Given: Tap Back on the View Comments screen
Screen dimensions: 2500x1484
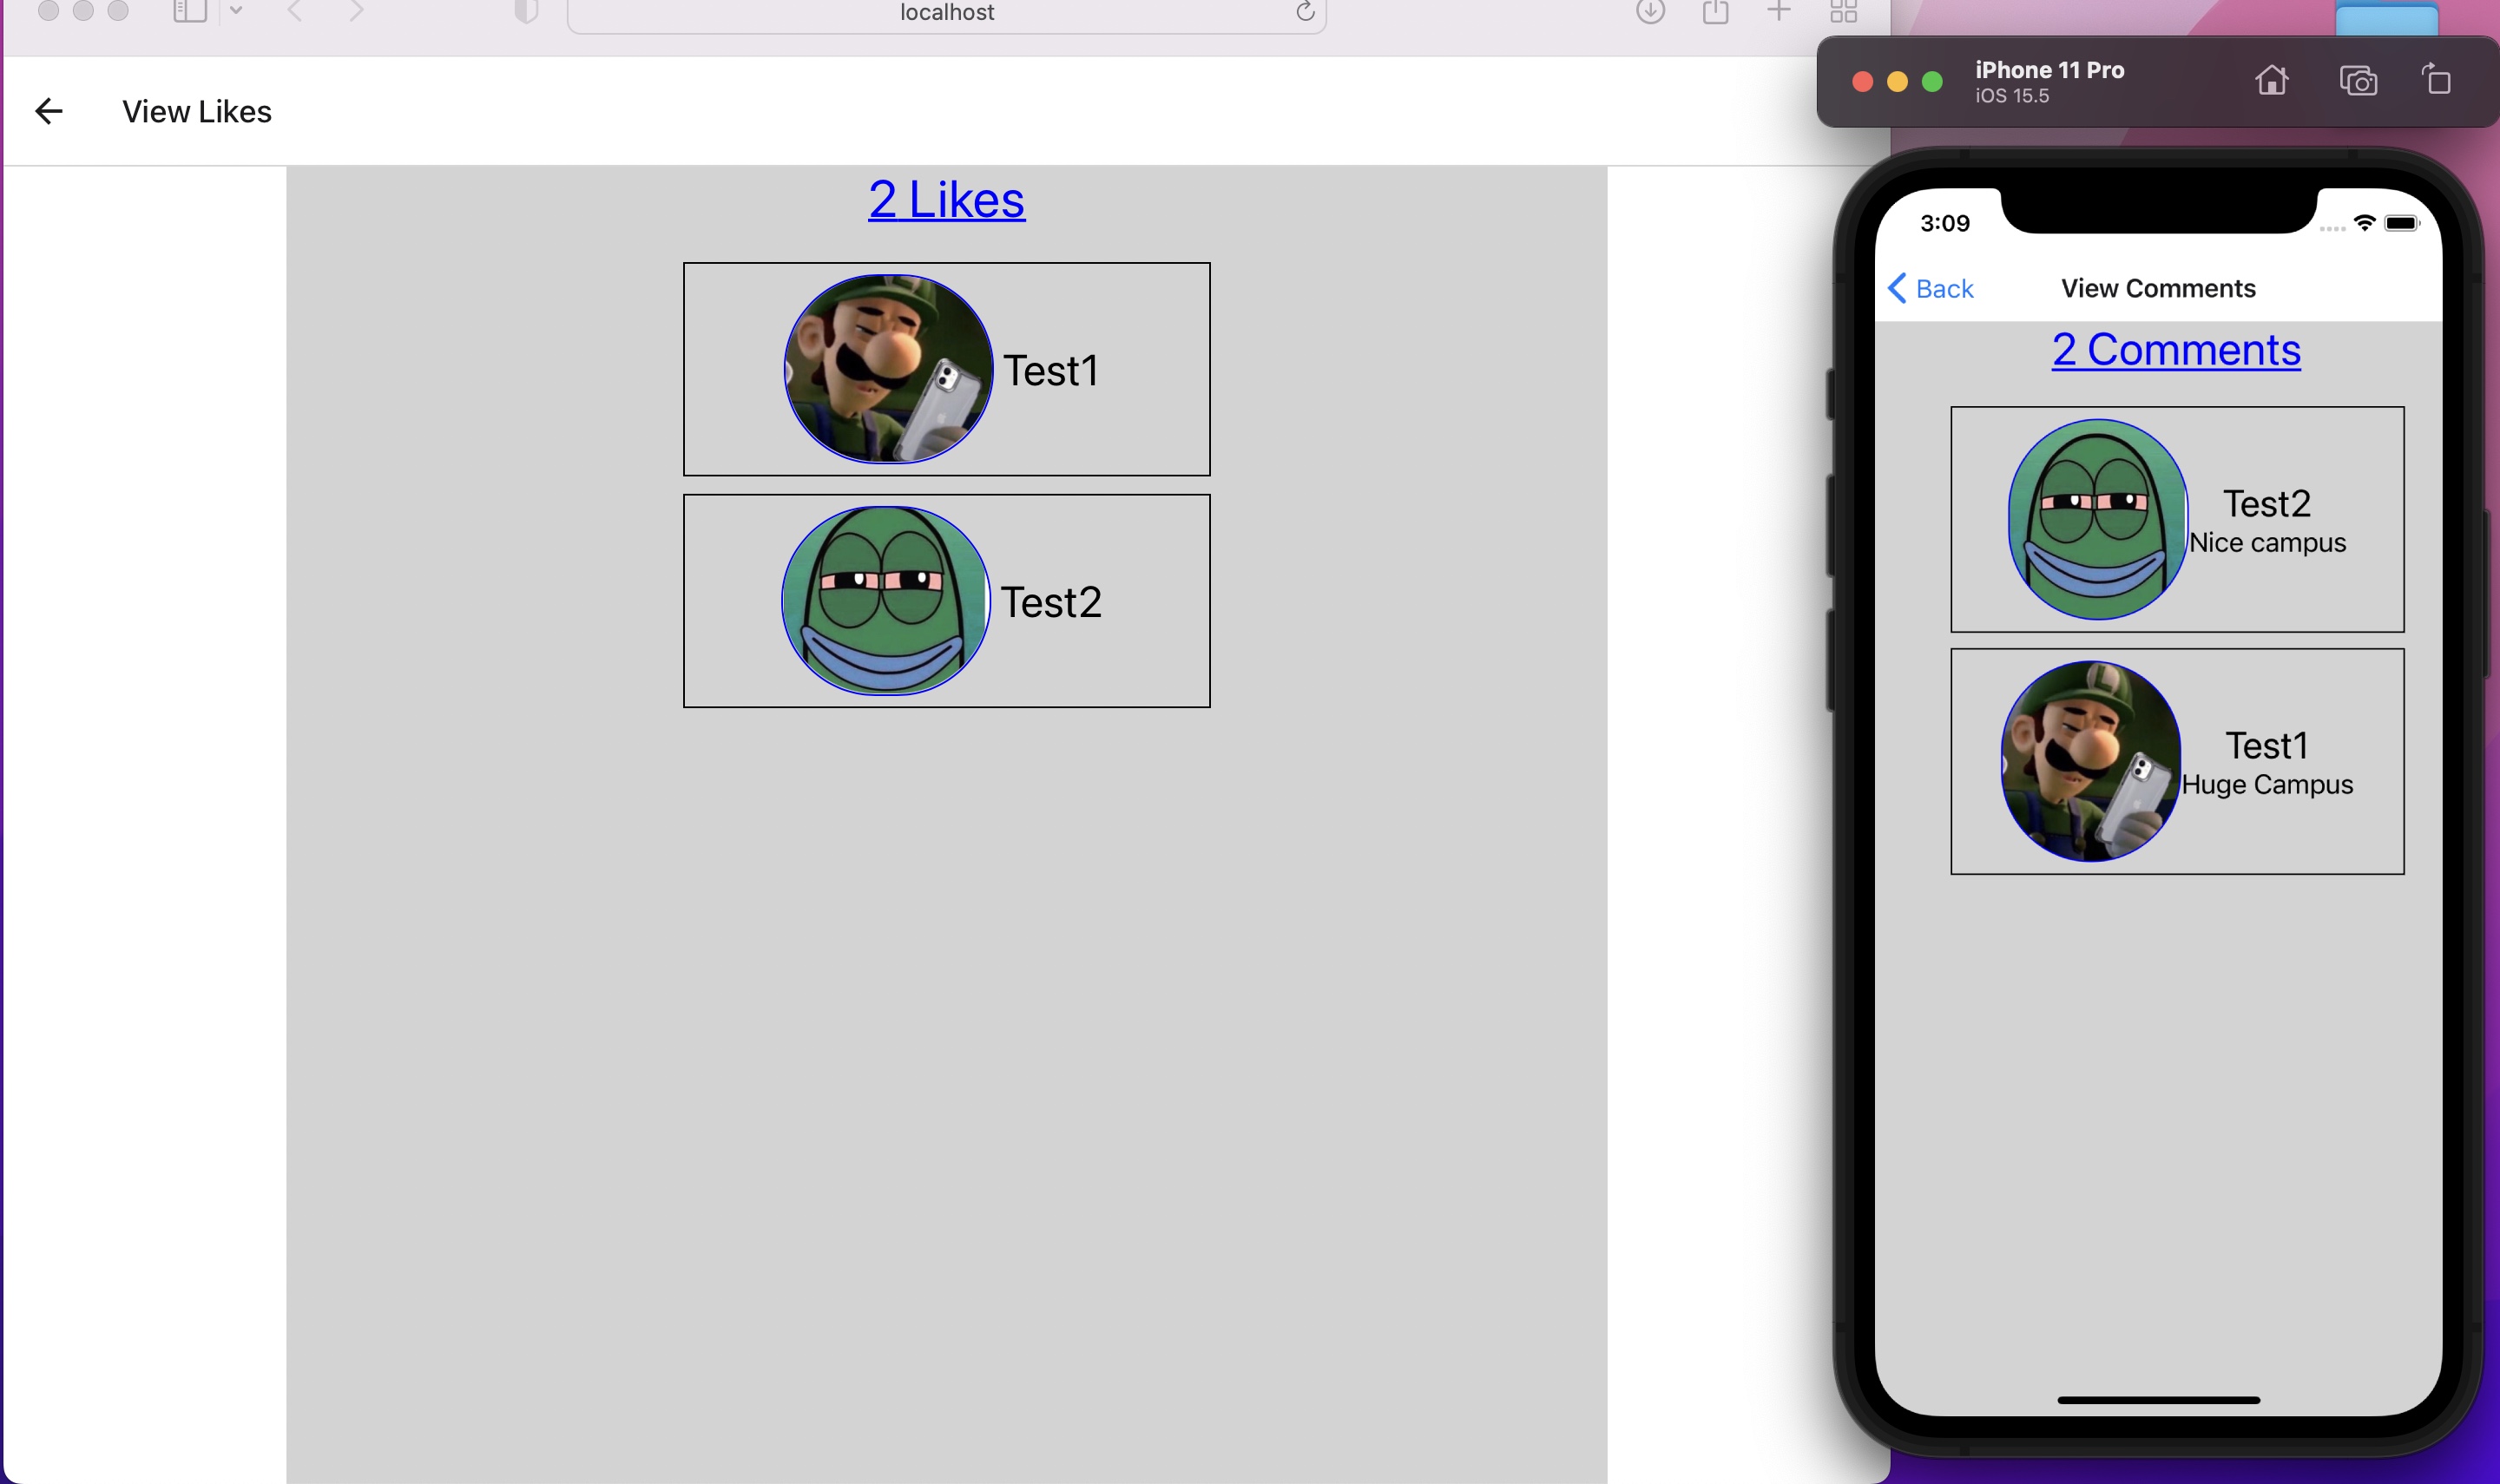Looking at the screenshot, I should [x=1932, y=288].
